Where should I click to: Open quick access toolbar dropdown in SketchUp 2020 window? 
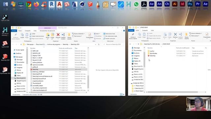click(21, 28)
